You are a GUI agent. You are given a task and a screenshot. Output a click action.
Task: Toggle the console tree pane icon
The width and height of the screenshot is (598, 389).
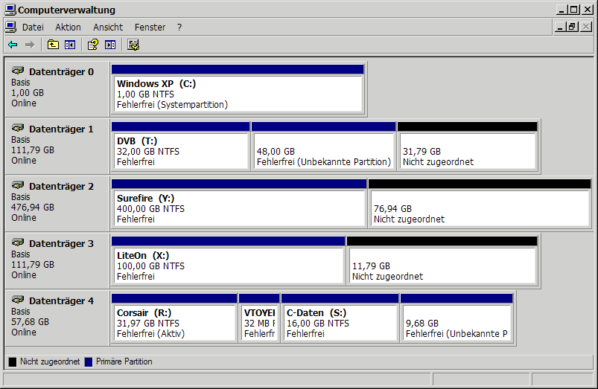point(70,45)
